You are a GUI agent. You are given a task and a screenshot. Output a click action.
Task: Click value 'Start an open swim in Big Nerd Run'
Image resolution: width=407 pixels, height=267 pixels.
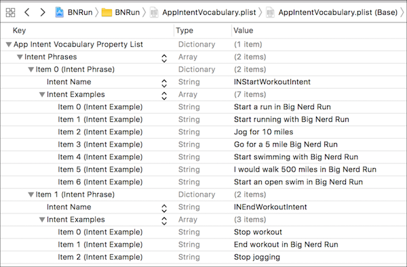tap(298, 182)
